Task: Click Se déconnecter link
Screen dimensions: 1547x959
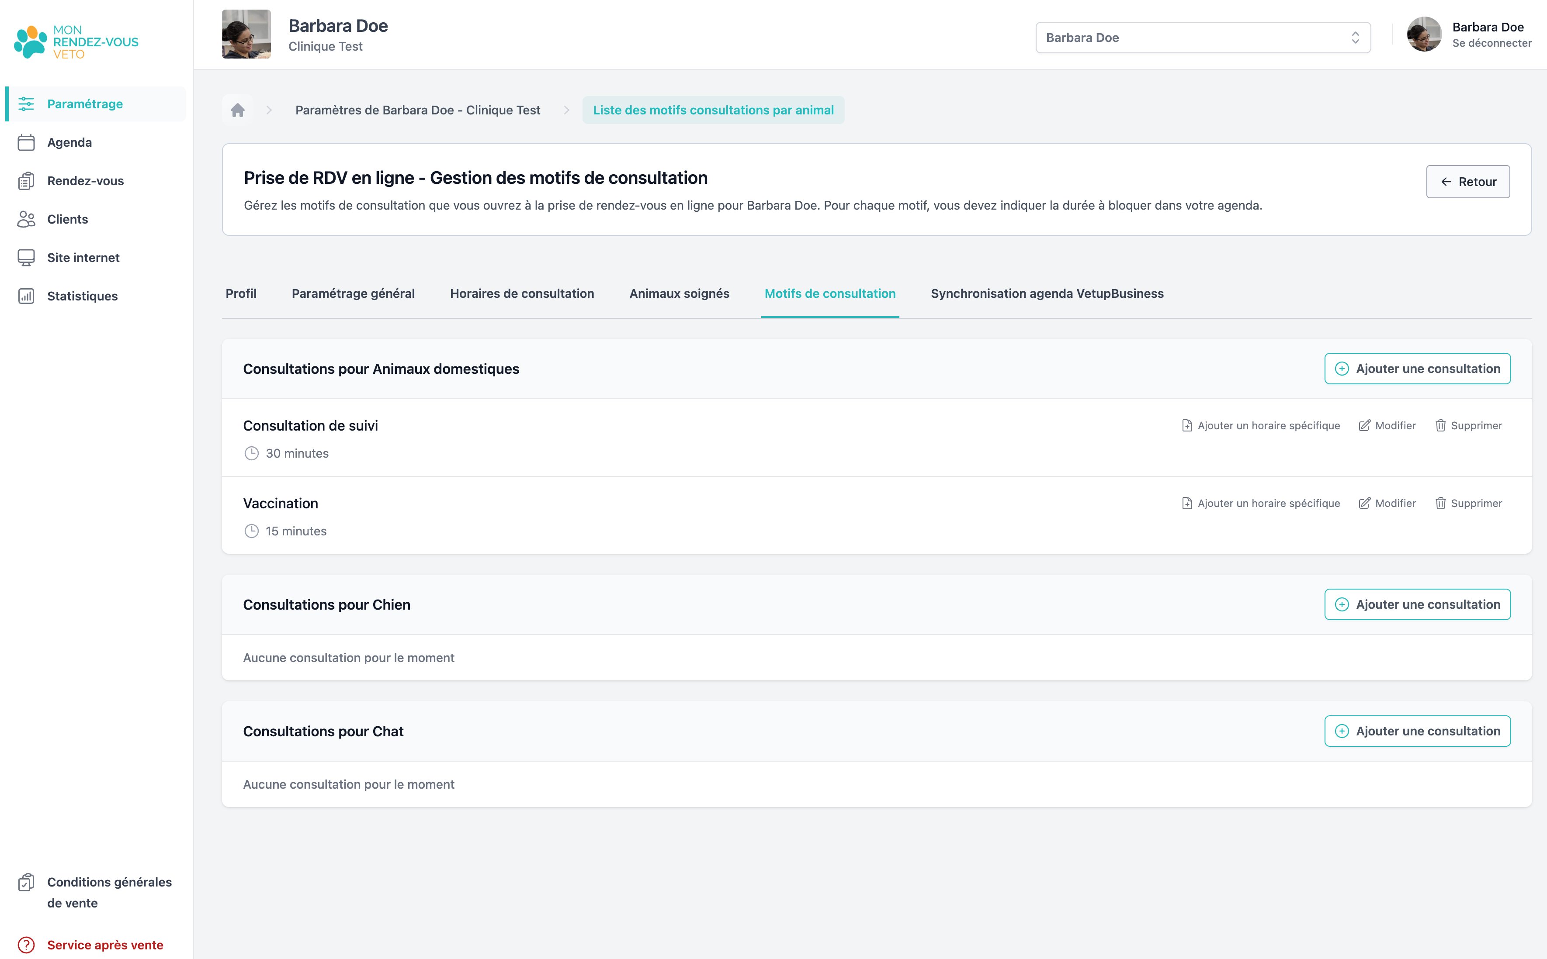Action: [1492, 43]
